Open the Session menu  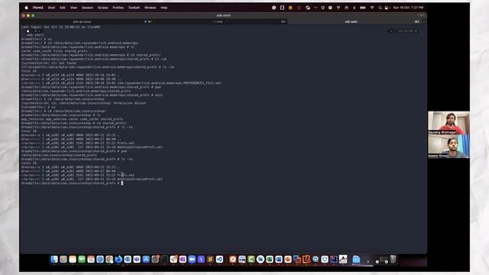[87, 8]
